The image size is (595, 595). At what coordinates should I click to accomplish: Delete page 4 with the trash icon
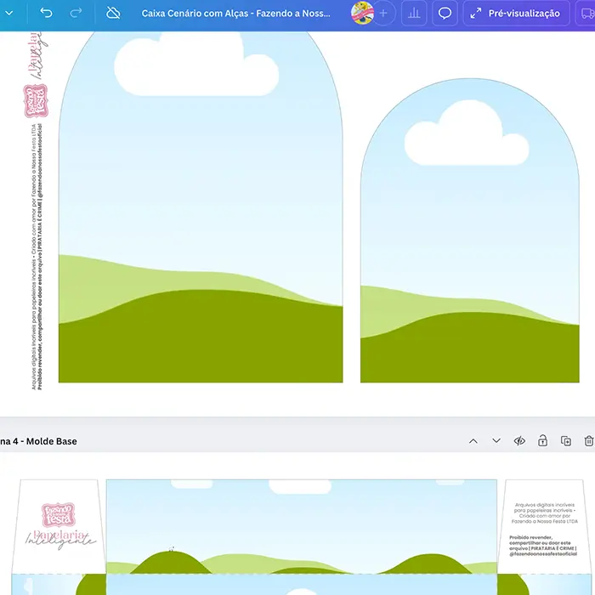tap(589, 441)
